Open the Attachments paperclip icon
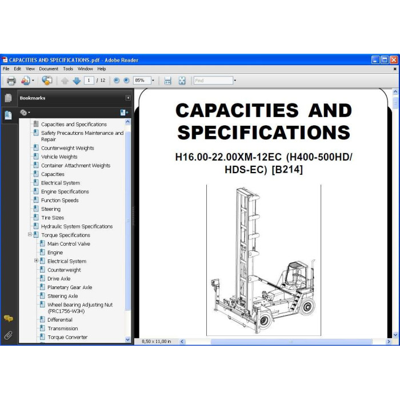The width and height of the screenshot is (400, 400). pyautogui.click(x=8, y=335)
